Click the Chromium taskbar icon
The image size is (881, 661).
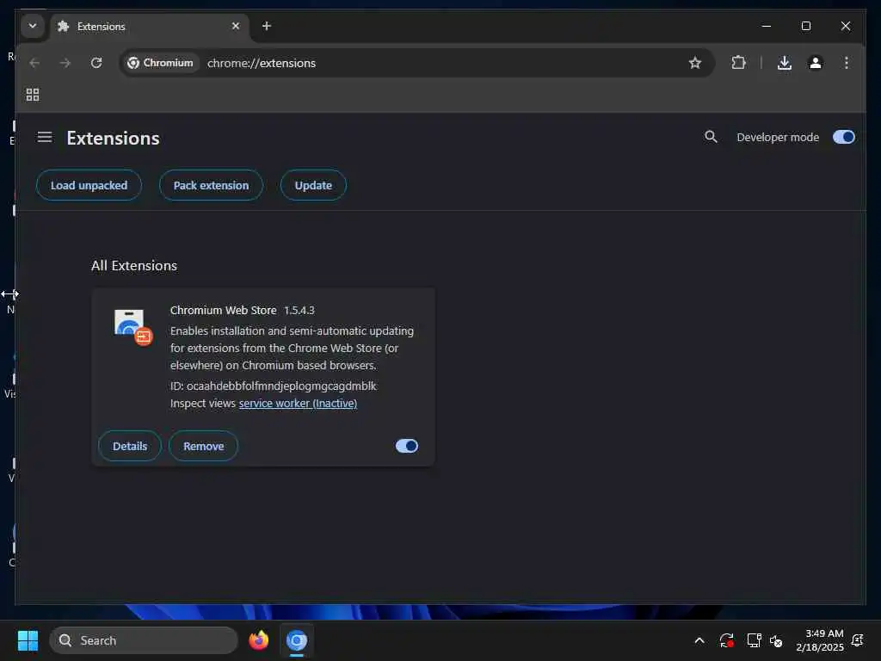click(x=297, y=640)
